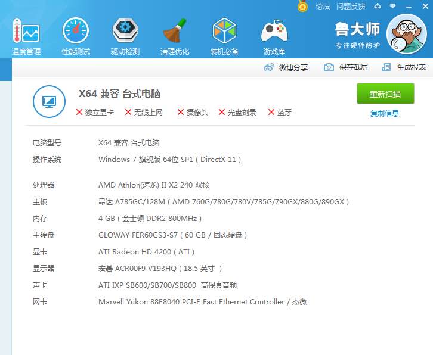Open 清理优化 cleanup broom tool
Viewport: 433px width, 355px height.
click(x=175, y=37)
